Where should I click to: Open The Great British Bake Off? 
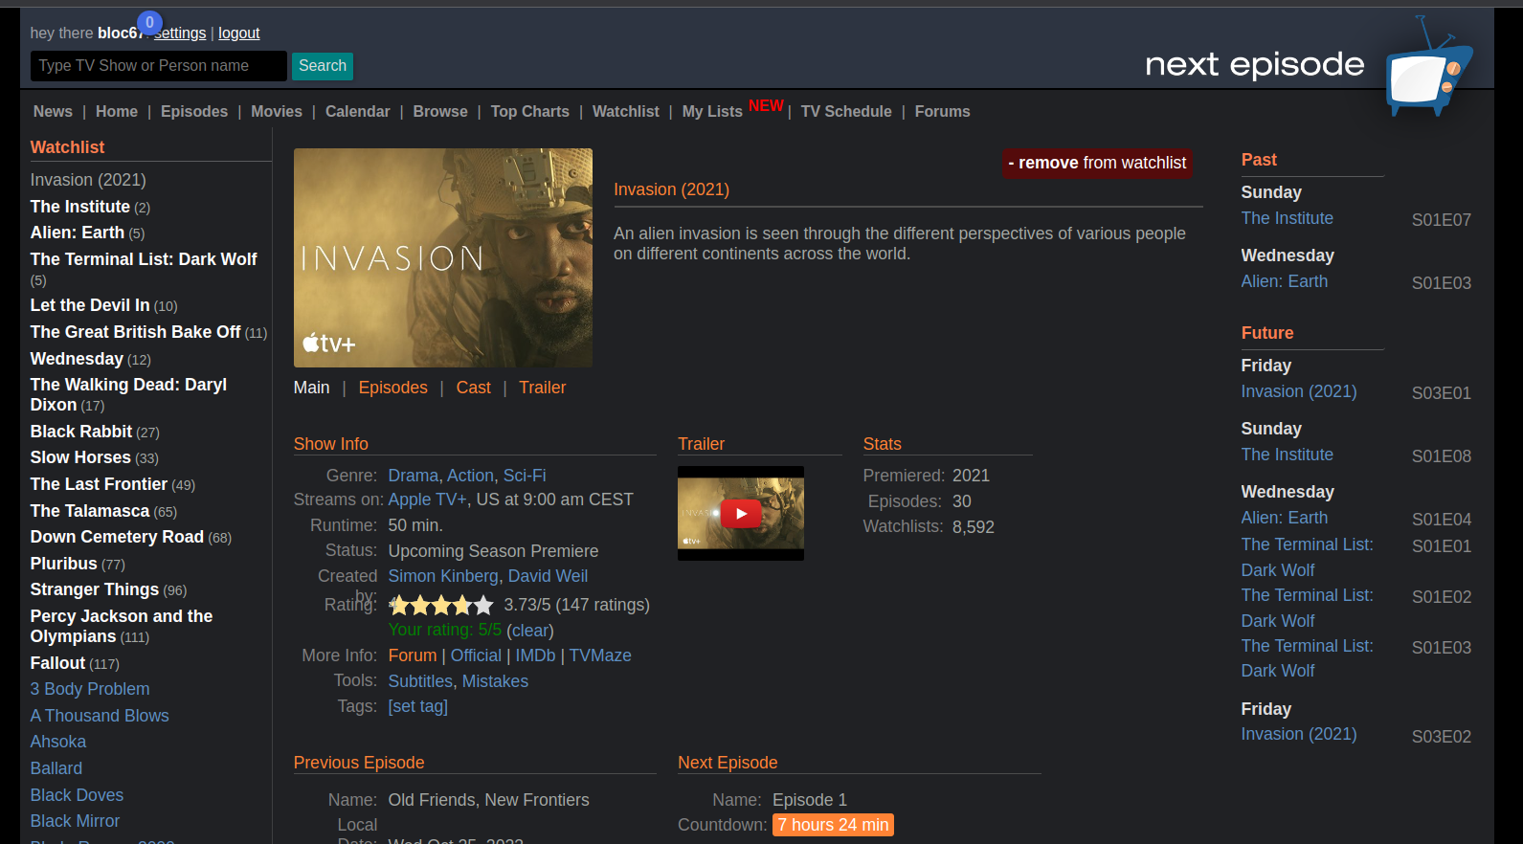click(x=136, y=332)
